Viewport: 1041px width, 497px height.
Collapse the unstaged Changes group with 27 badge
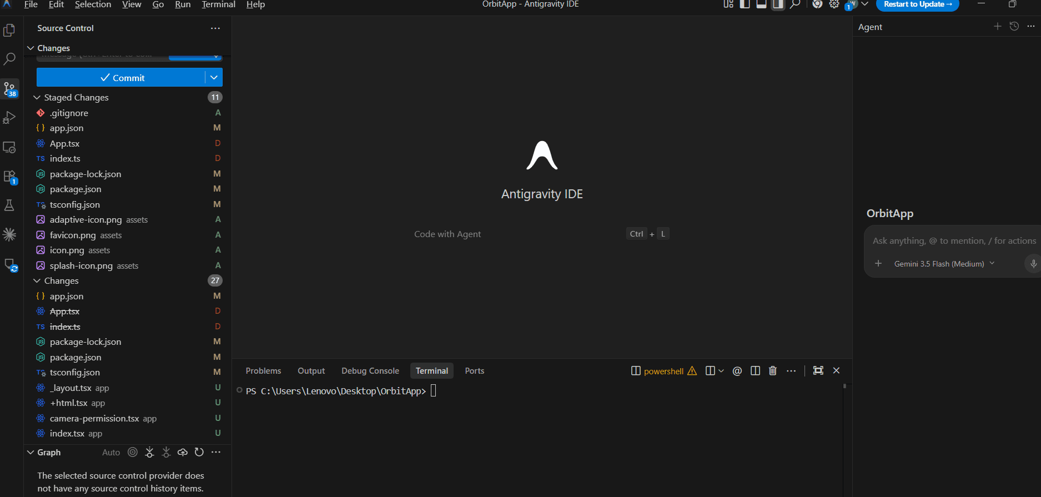pyautogui.click(x=37, y=280)
